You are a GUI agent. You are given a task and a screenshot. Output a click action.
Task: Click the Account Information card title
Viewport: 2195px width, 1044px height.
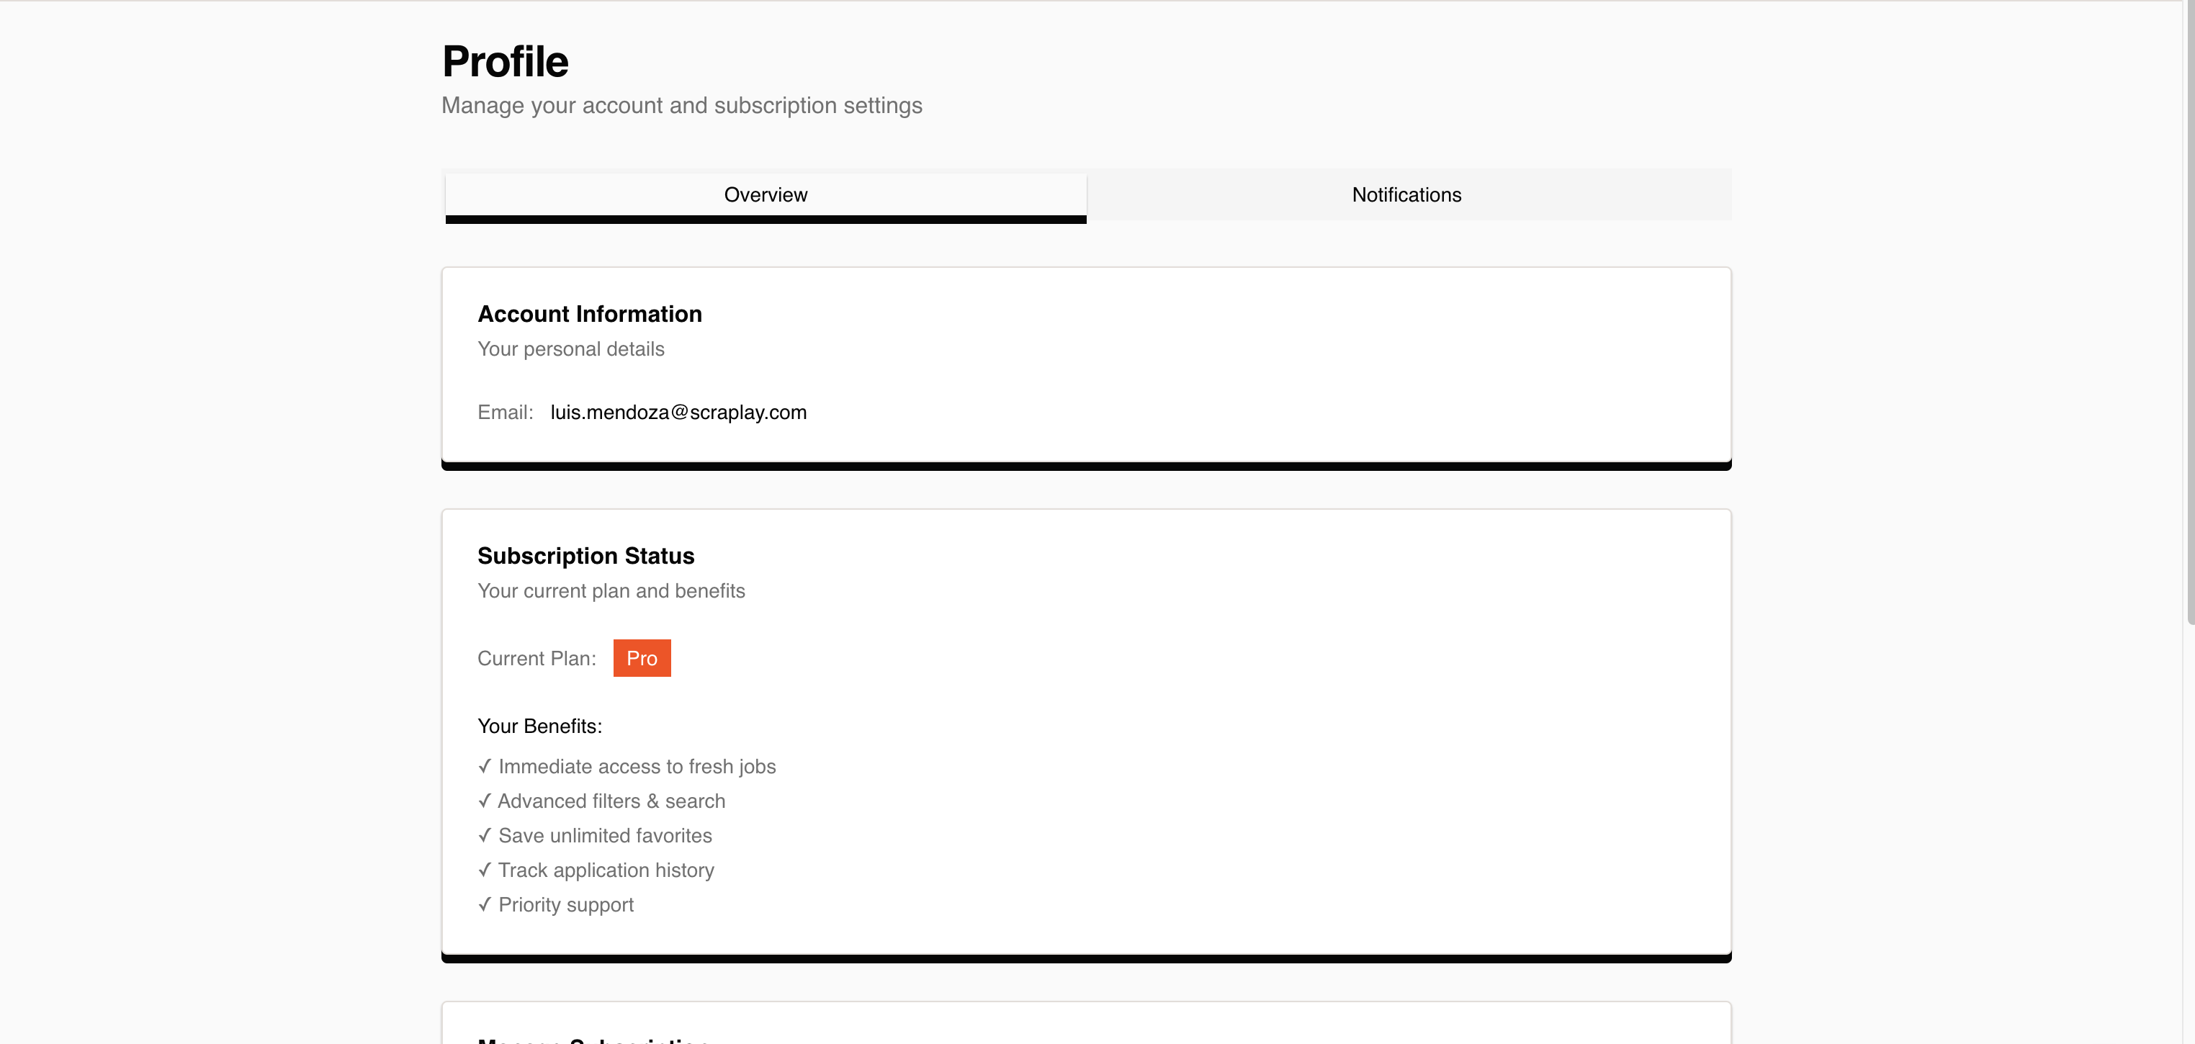pos(590,314)
